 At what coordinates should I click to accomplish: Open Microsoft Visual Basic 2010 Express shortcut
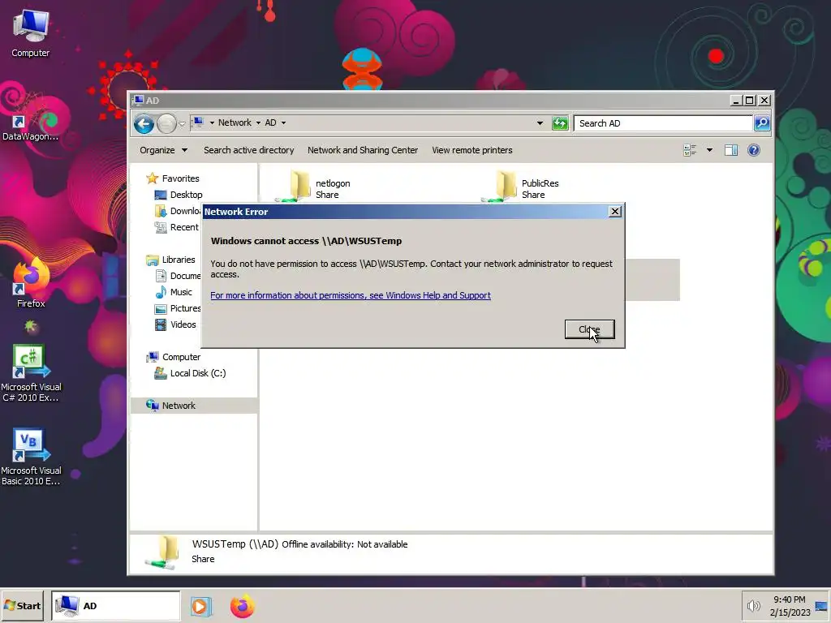(x=31, y=458)
